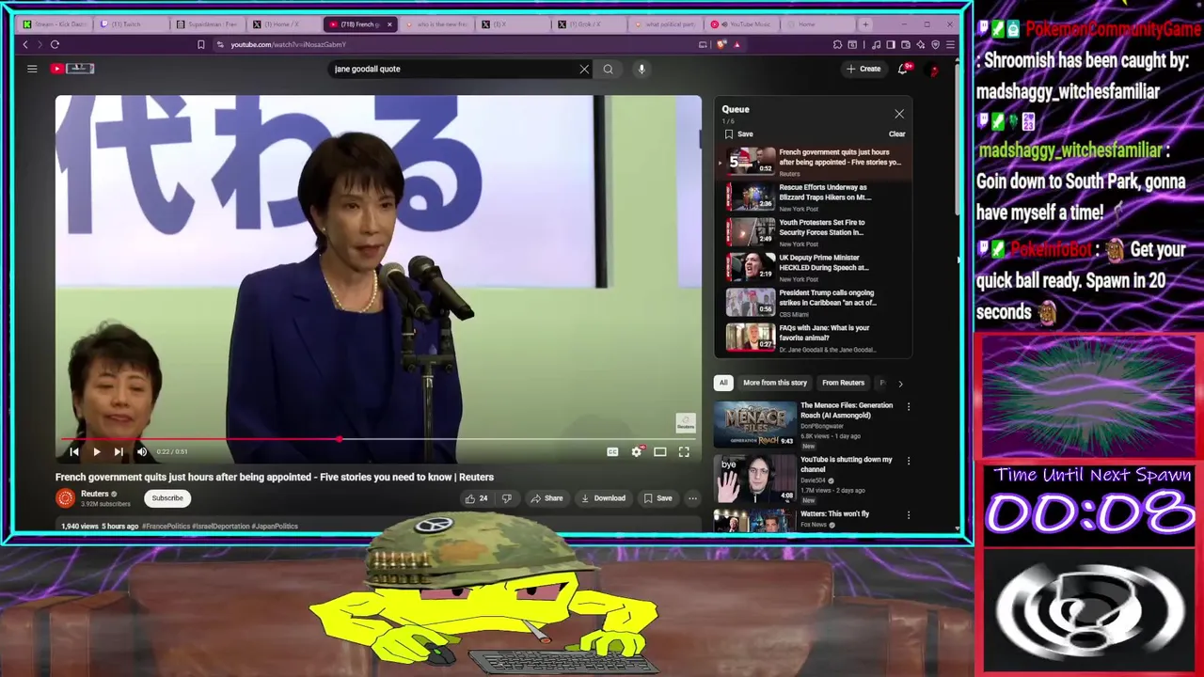Enter fullscreen video mode
The image size is (1204, 677).
(x=684, y=452)
